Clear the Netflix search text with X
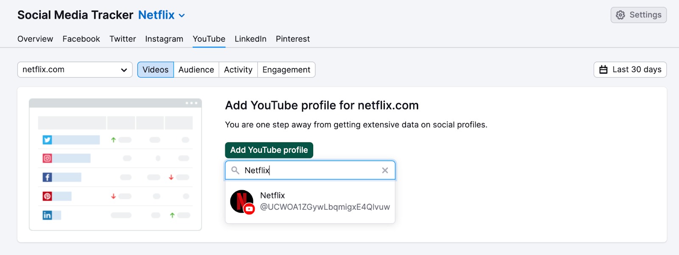The height and width of the screenshot is (255, 679). (x=385, y=170)
